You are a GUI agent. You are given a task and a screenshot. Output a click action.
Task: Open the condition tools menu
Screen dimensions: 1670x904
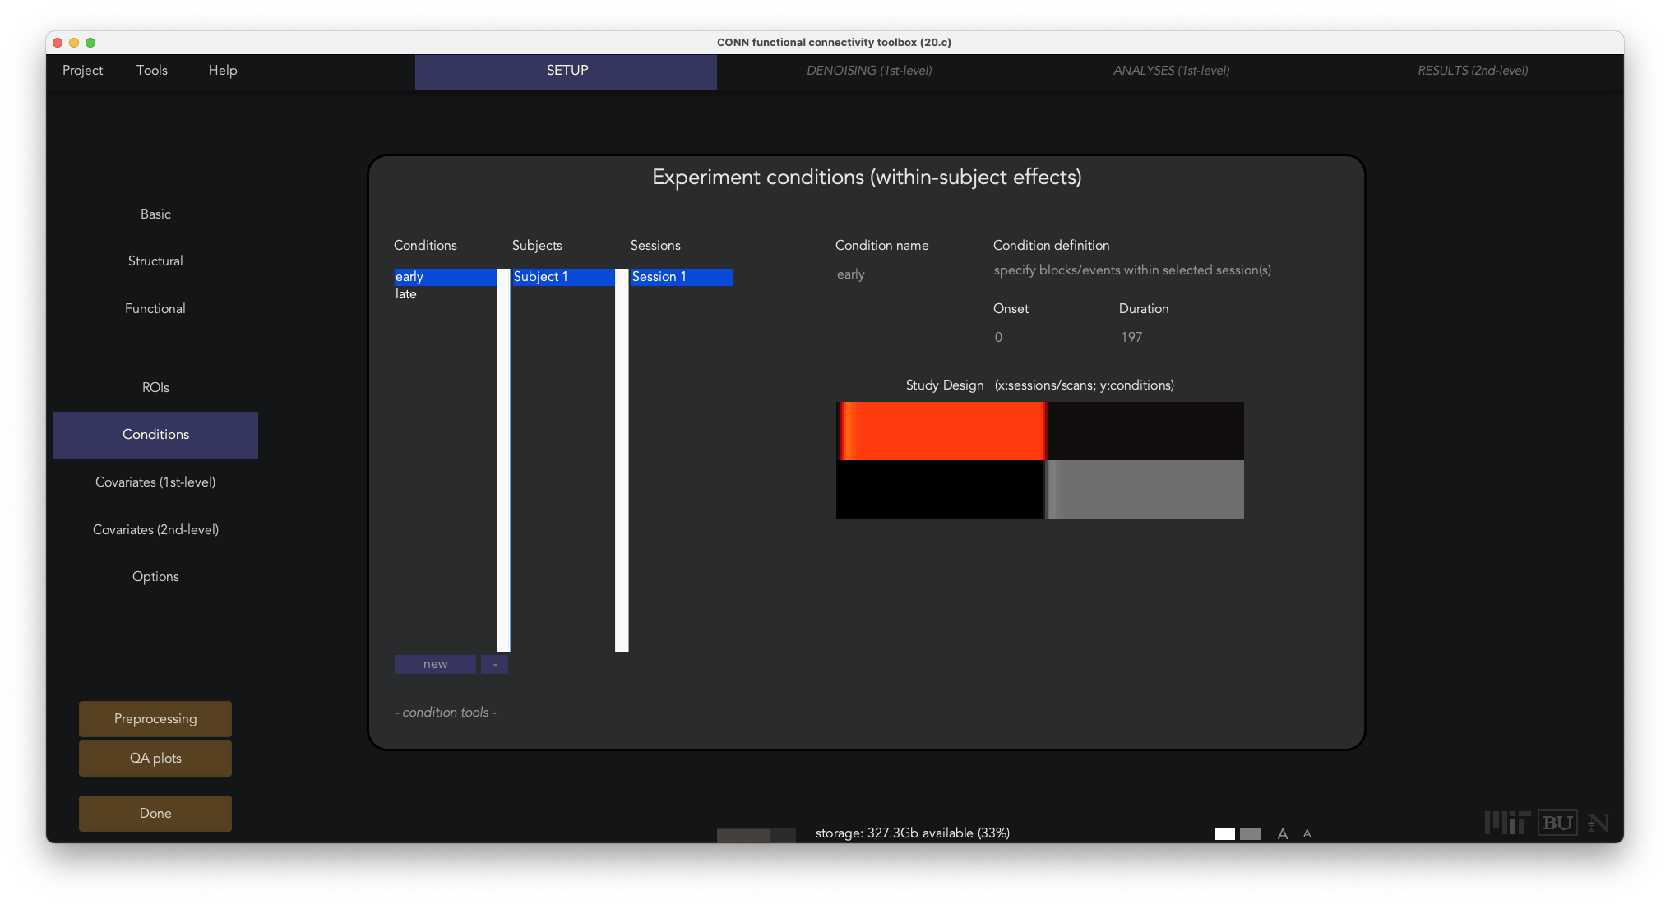(x=446, y=713)
